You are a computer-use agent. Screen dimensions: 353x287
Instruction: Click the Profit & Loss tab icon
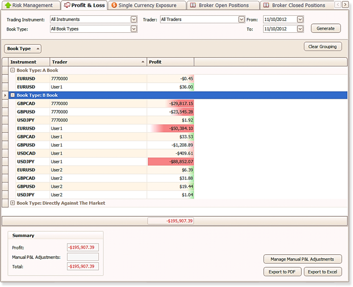(67, 5)
